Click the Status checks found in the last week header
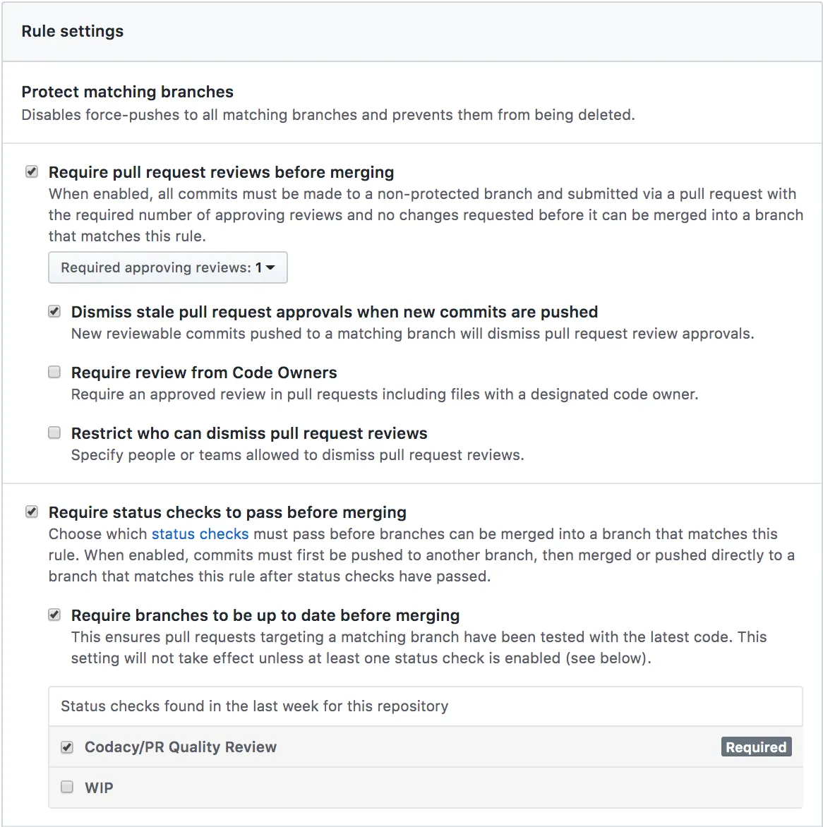 [x=254, y=706]
